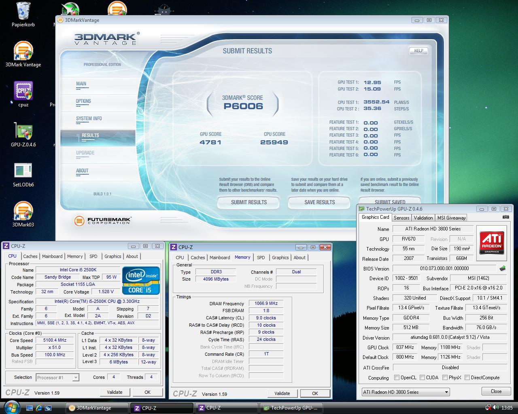Click Validate in the CPU-Z Memory window
The height and width of the screenshot is (414, 518).
[282, 393]
